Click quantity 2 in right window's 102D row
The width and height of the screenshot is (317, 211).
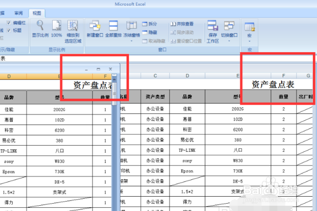(x=284, y=119)
